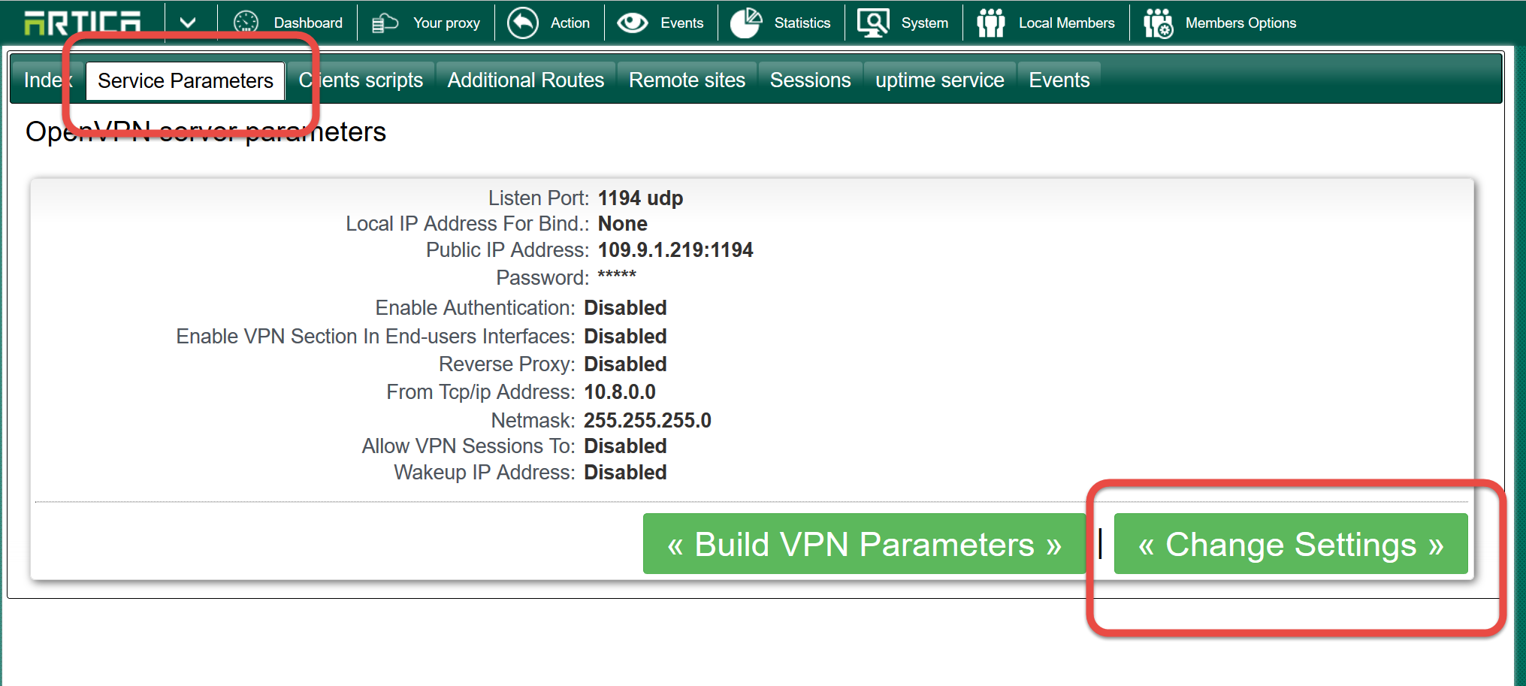This screenshot has height=686, width=1526.
Task: Click the Members Options gear-people icon
Action: (x=1158, y=23)
